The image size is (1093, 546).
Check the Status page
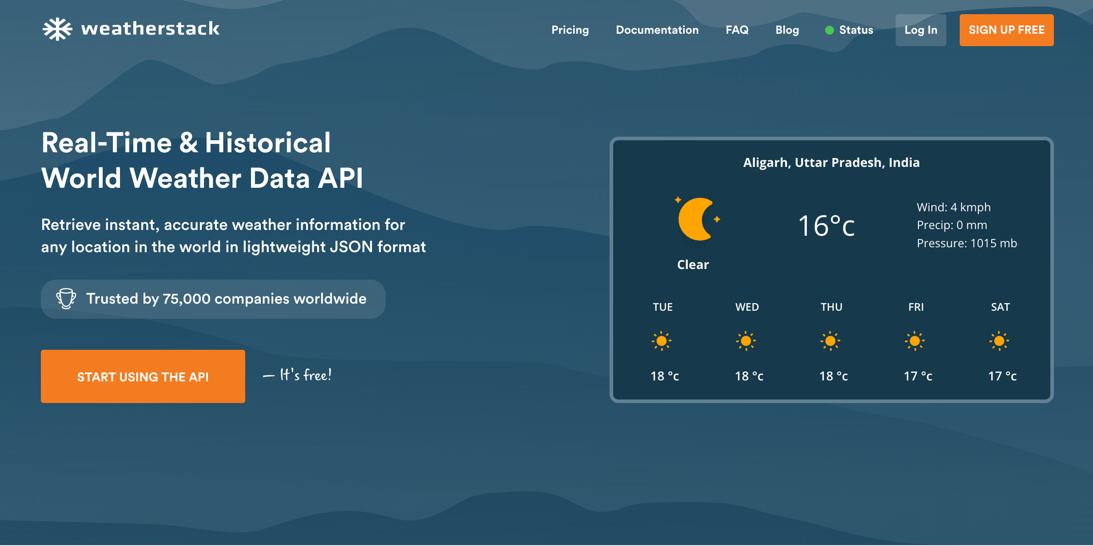tap(855, 30)
